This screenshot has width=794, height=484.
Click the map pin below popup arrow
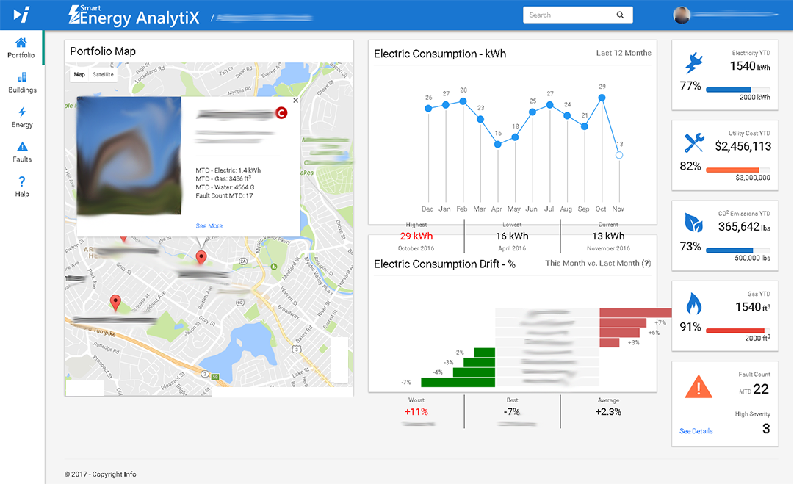pos(201,257)
